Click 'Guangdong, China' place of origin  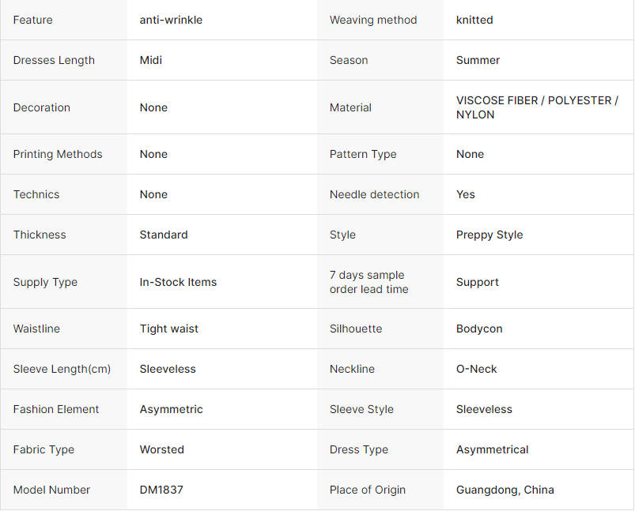coord(505,490)
